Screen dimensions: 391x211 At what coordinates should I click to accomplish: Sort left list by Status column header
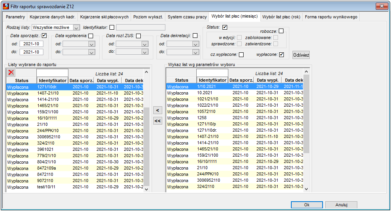click(22, 80)
